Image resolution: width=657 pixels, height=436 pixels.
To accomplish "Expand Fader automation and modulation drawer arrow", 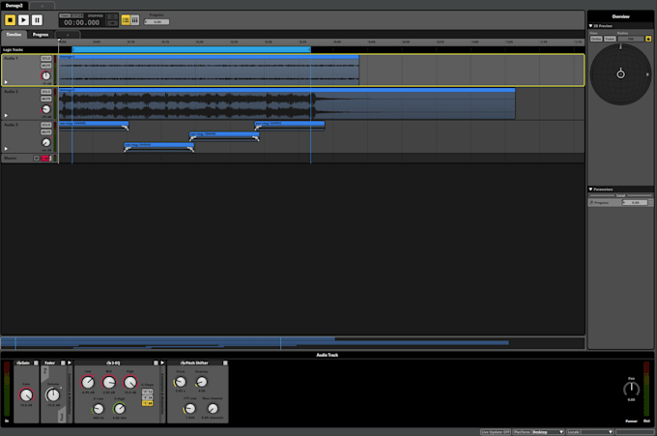I will coord(70,363).
